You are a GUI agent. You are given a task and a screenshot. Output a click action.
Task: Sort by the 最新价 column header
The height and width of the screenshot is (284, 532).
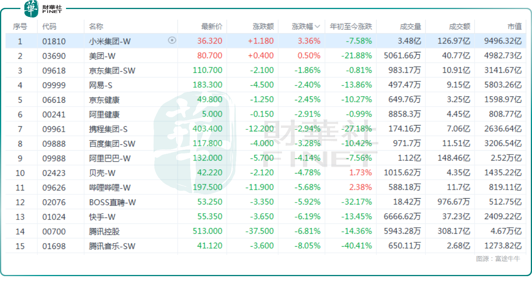[211, 27]
